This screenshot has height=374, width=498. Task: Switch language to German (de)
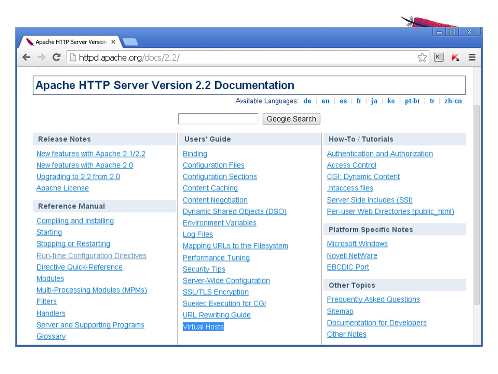click(x=307, y=101)
